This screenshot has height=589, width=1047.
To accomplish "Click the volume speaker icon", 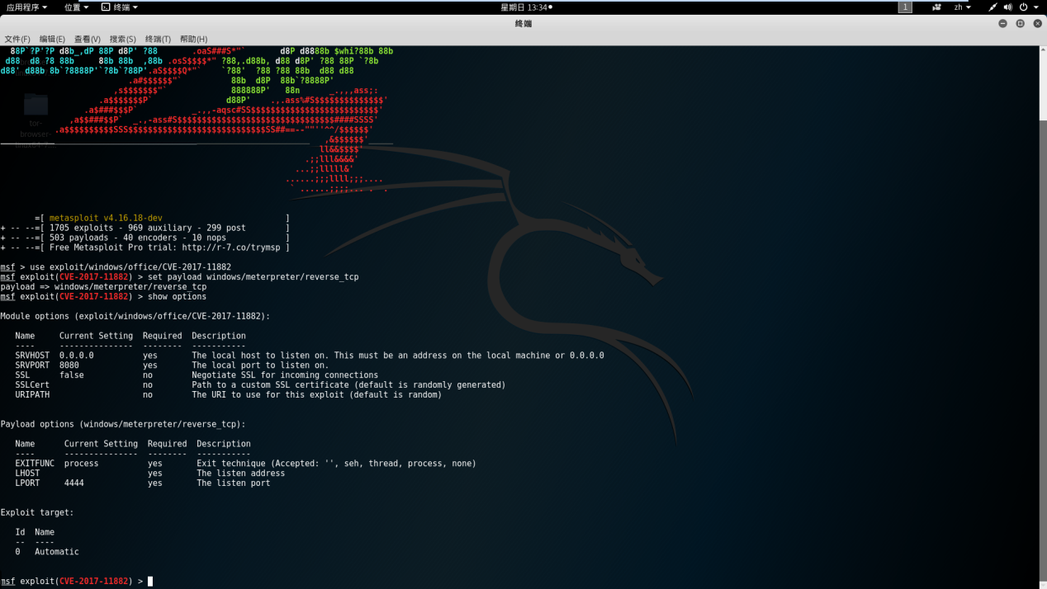I will tap(1007, 7).
